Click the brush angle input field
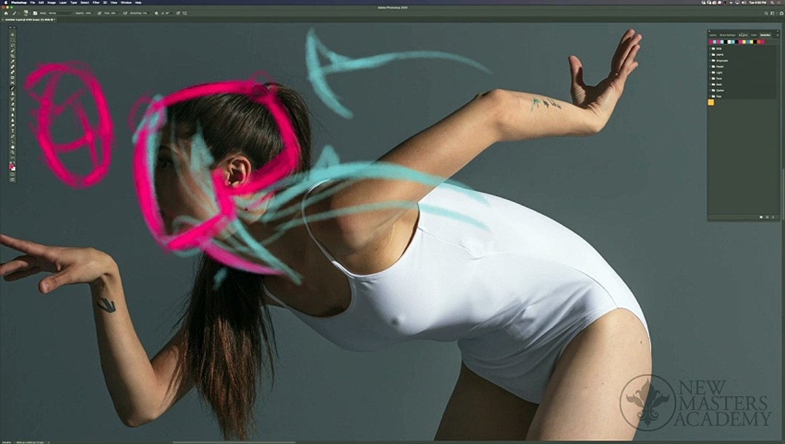 pyautogui.click(x=169, y=13)
